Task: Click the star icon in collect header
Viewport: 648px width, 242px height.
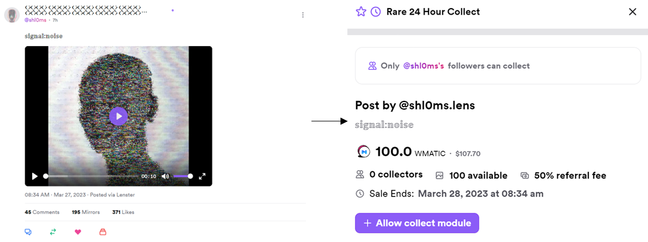Action: 361,12
